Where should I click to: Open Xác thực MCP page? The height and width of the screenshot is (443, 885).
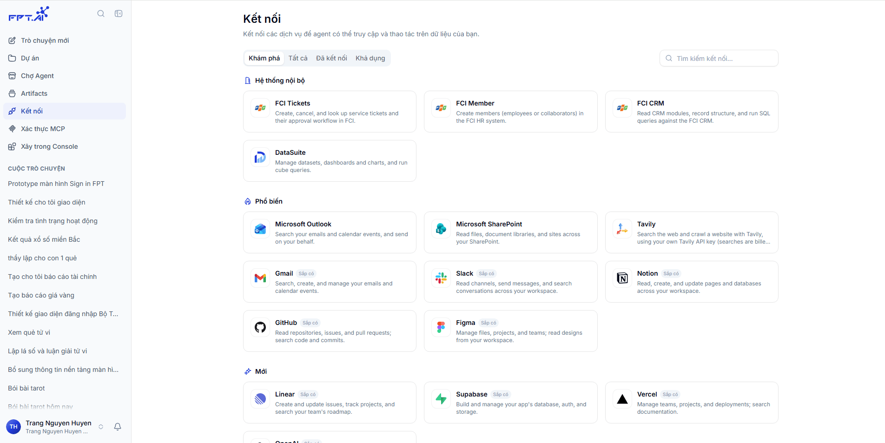tap(65, 129)
